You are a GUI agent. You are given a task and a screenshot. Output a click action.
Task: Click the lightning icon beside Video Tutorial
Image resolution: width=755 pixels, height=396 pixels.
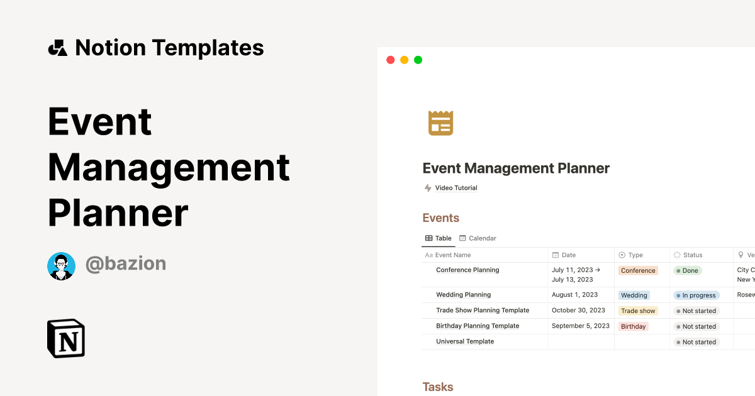[427, 187]
